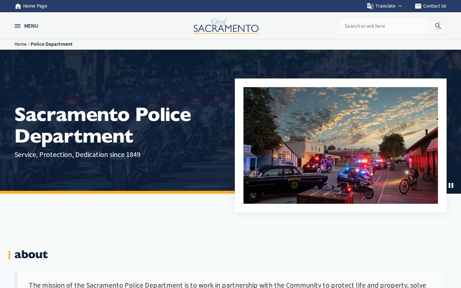Image resolution: width=461 pixels, height=288 pixels.
Task: Focus the Search or ask here field
Action: 384,26
